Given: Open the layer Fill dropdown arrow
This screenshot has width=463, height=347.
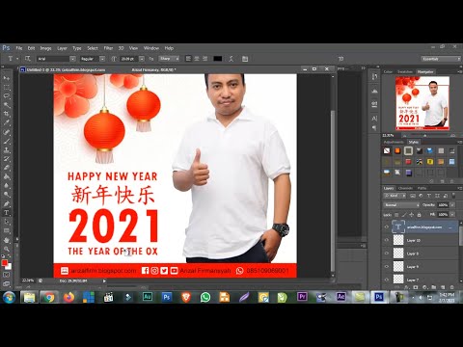Looking at the screenshot, I should click(452, 214).
